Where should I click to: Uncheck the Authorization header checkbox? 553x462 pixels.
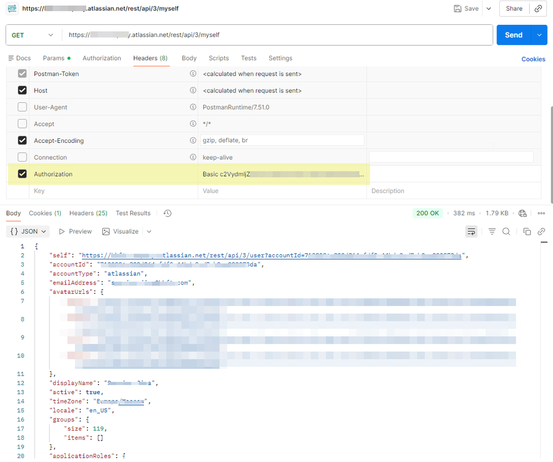click(22, 174)
